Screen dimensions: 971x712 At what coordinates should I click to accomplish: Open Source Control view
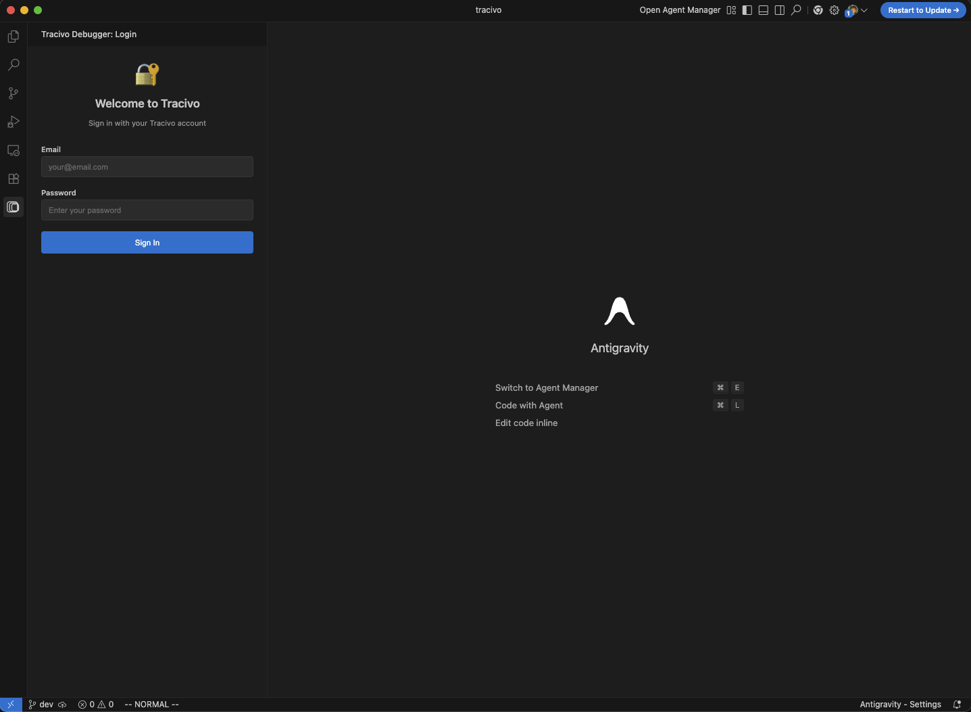click(14, 93)
